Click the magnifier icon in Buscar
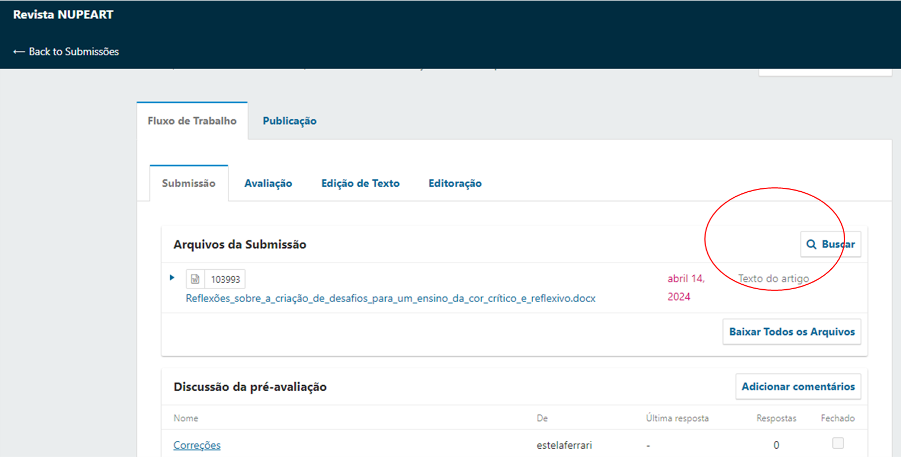 (811, 244)
